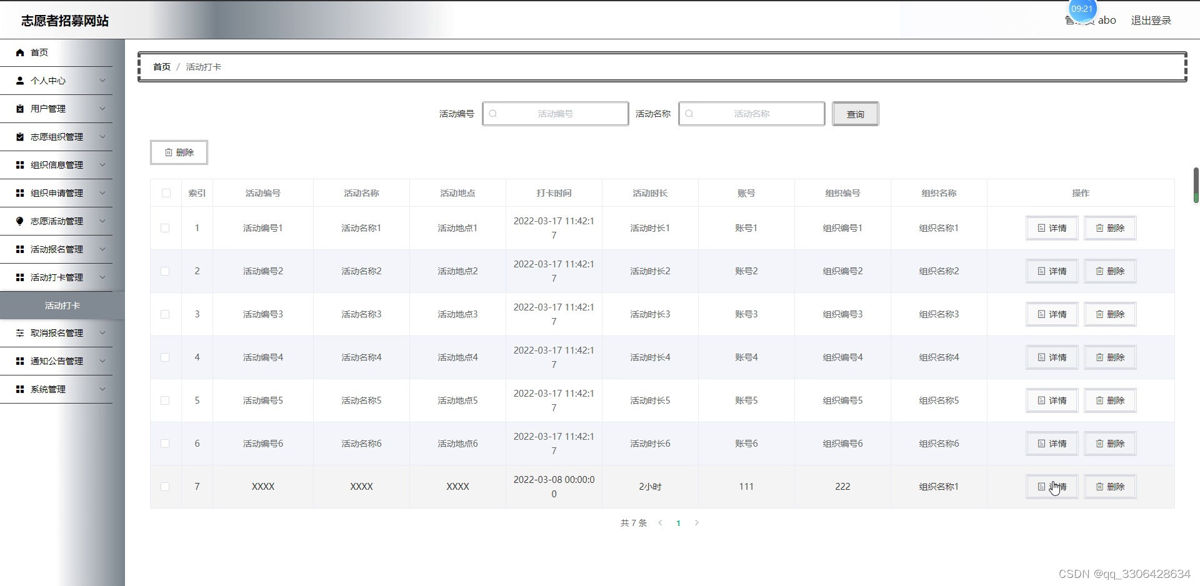Screen dimensions: 1200x586
Task: Expand the 组织信息管理 chevron
Action: (x=102, y=165)
